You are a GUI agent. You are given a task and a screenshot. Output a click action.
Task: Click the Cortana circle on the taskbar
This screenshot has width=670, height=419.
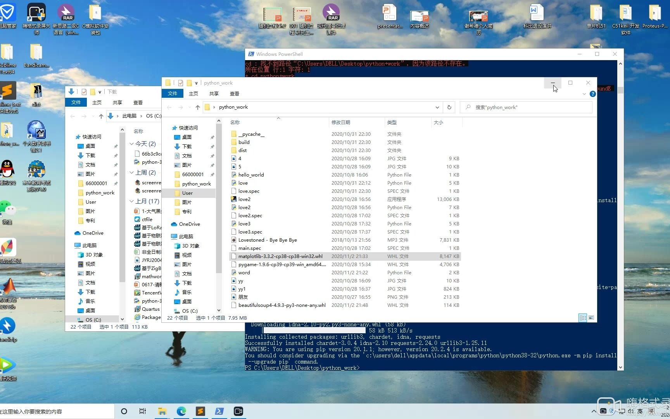(x=124, y=411)
